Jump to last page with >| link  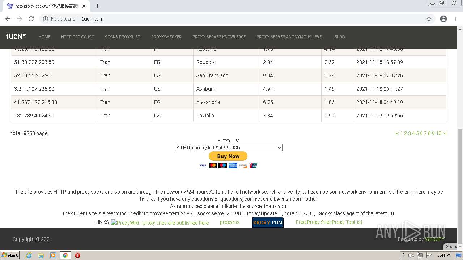point(445,133)
